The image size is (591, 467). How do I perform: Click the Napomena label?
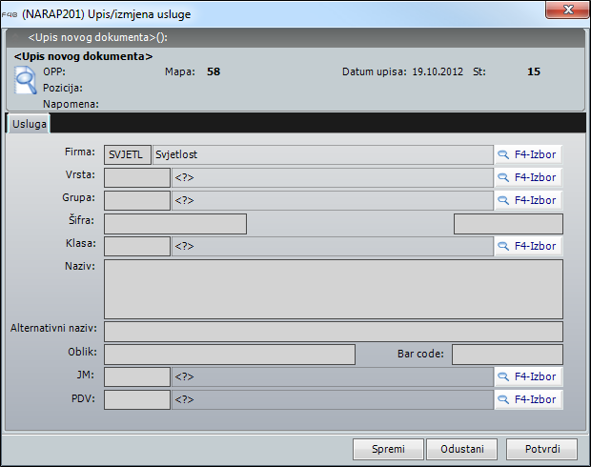coord(71,104)
